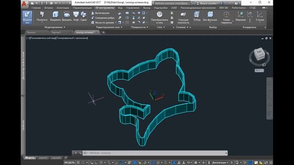Expand the Моделирование panel dropdown
This screenshot has width=294, height=165.
[x=55, y=27]
